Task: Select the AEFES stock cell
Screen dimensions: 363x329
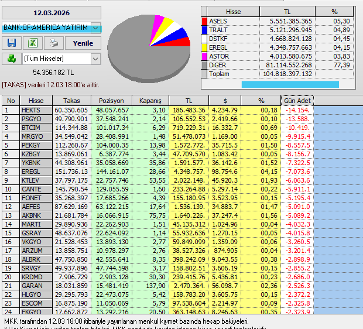Action: point(36,207)
